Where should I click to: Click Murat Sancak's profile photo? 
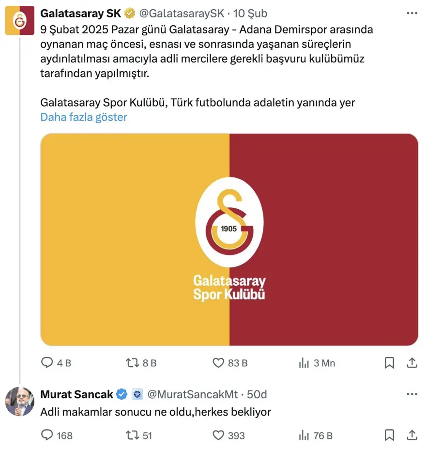[19, 402]
